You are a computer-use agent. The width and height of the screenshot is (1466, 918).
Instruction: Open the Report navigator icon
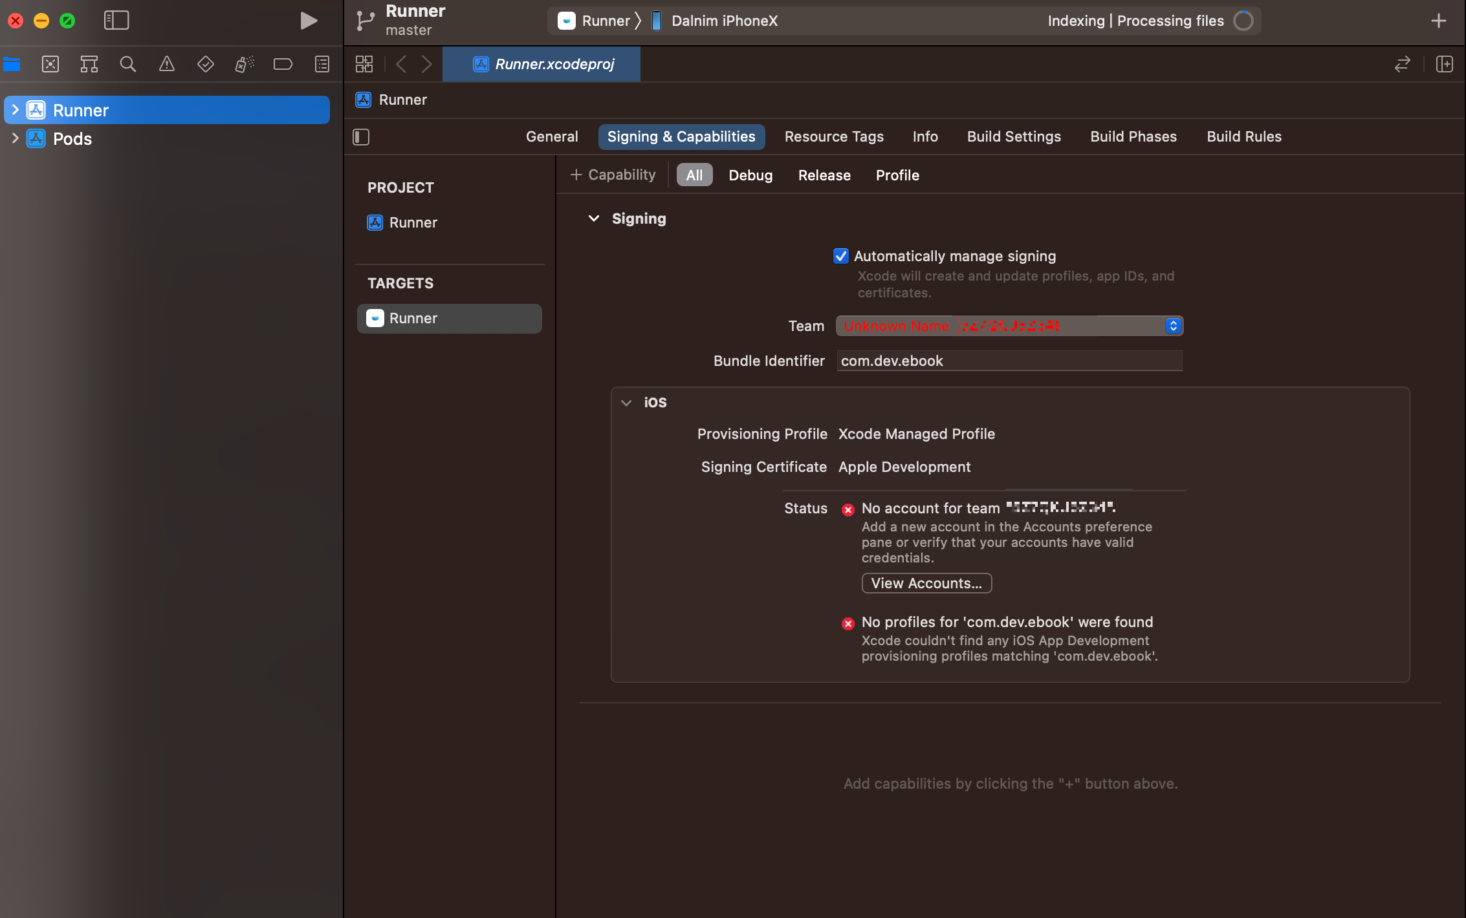tap(322, 64)
